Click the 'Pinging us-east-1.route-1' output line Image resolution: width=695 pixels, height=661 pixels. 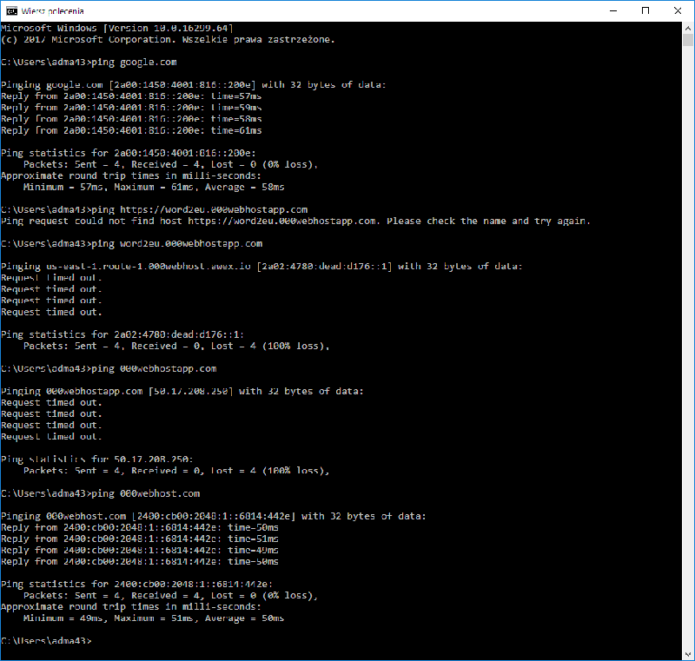click(261, 266)
